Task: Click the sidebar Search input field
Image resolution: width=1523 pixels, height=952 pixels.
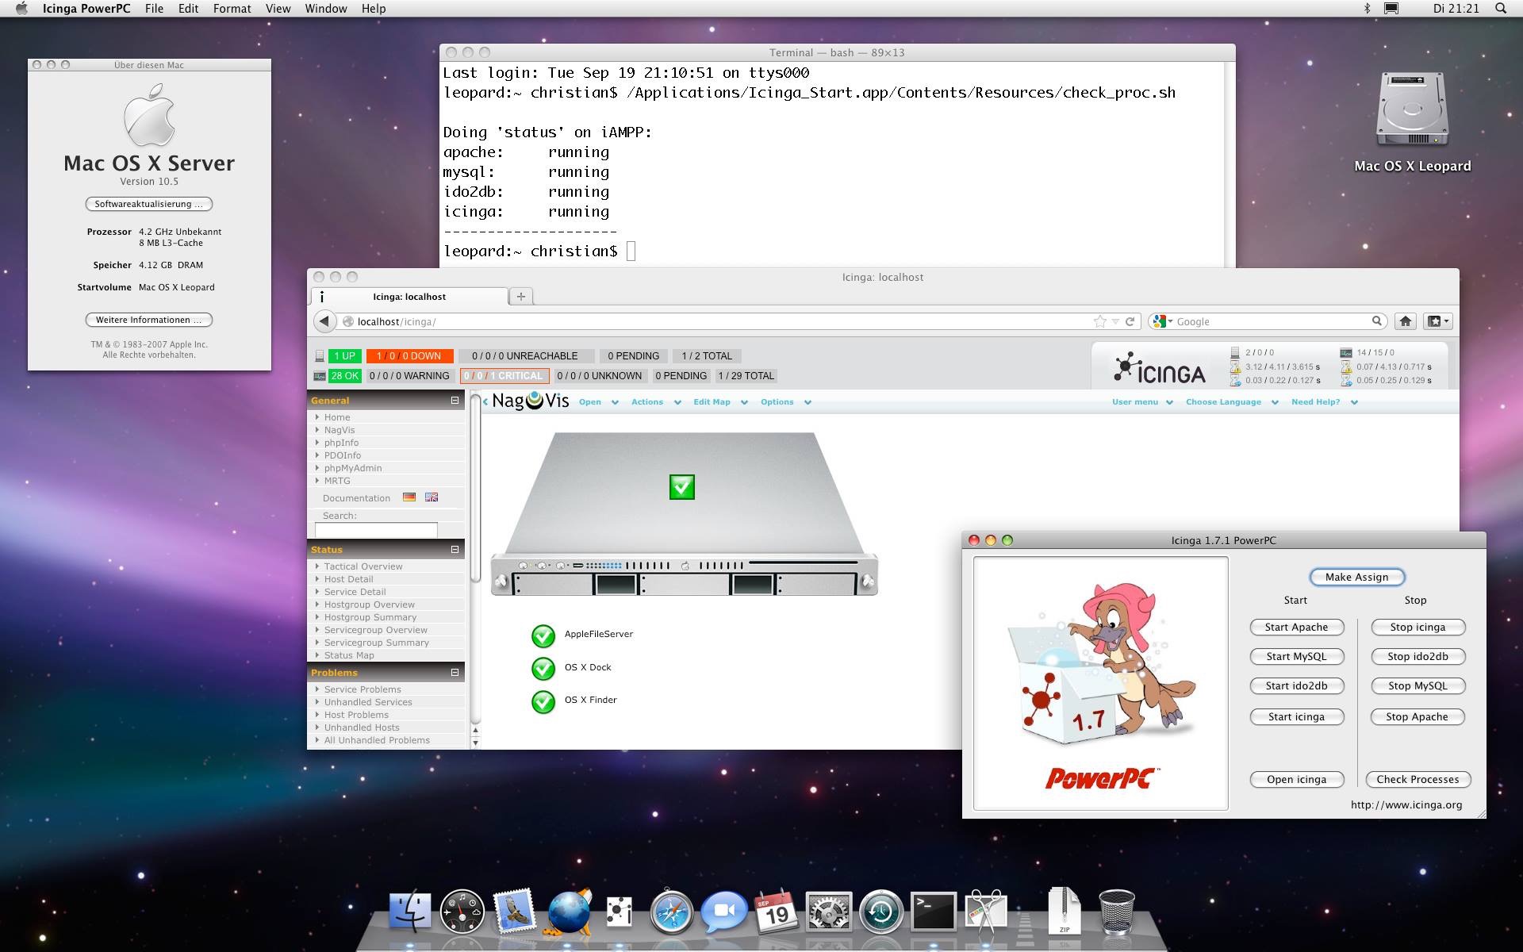Action: coord(376,530)
